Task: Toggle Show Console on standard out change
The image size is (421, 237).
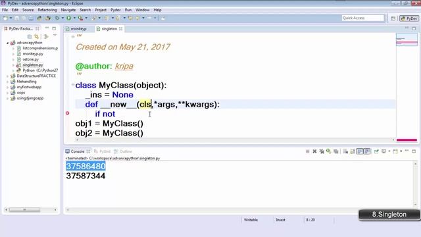Action: click(x=360, y=151)
